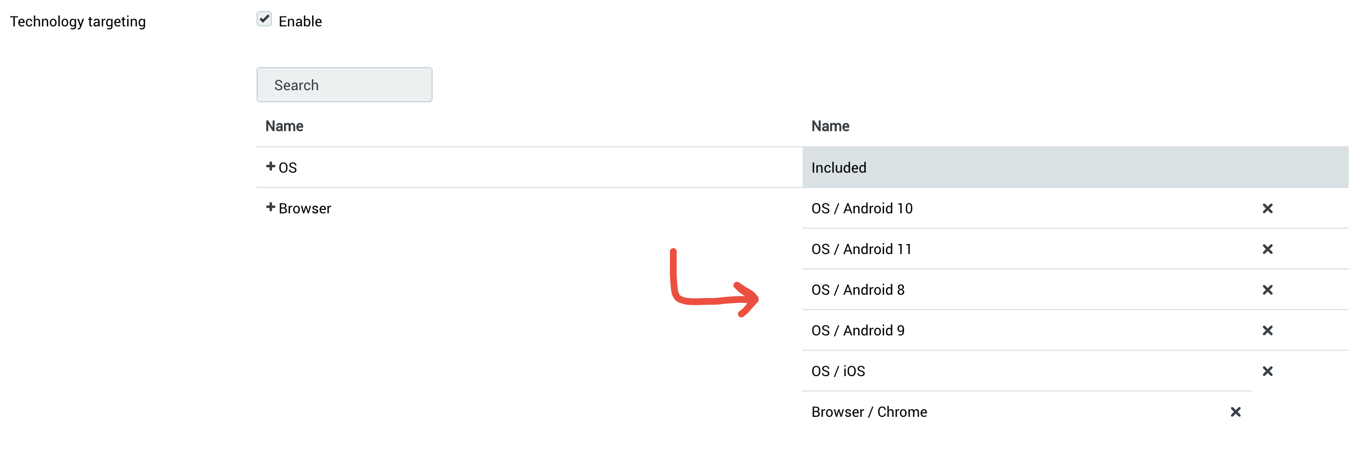Click the technology Search field
This screenshot has height=452, width=1352.
(x=344, y=85)
